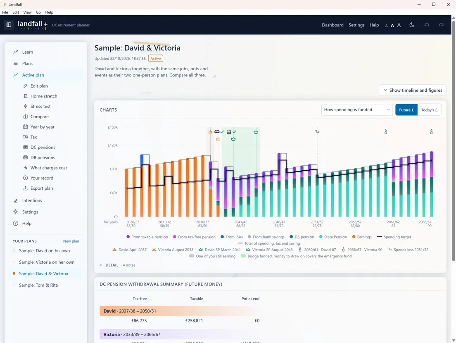Select Future £ toggle
Image resolution: width=456 pixels, height=343 pixels.
click(x=406, y=110)
